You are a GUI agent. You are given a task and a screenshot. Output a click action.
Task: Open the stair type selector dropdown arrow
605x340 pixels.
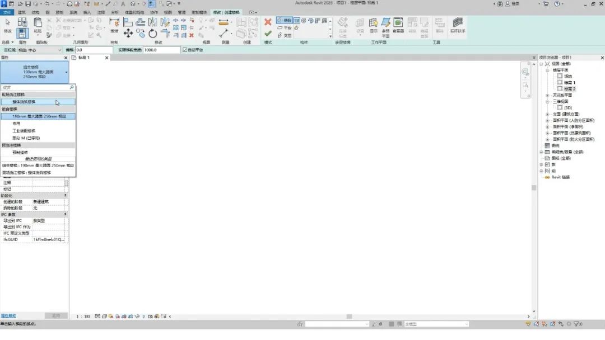tap(66, 72)
